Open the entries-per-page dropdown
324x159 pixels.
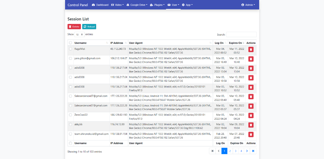pyautogui.click(x=79, y=34)
